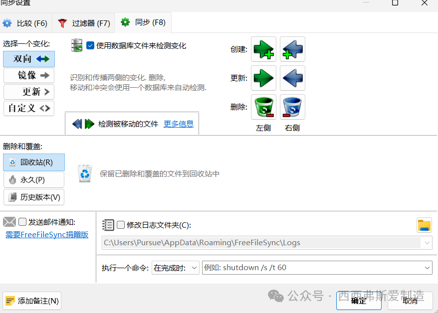The height and width of the screenshot is (313, 438).
Task: Browse for log folder with yellow folder icon
Action: click(x=424, y=225)
